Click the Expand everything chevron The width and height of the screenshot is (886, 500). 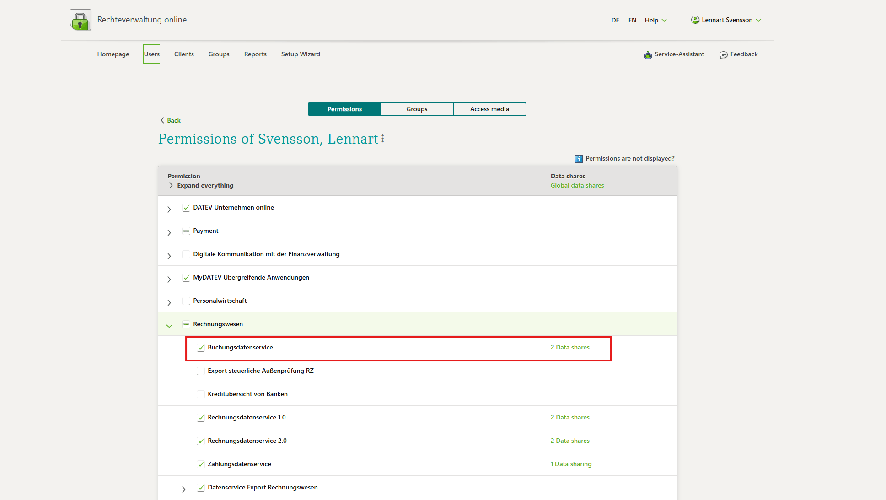point(171,185)
